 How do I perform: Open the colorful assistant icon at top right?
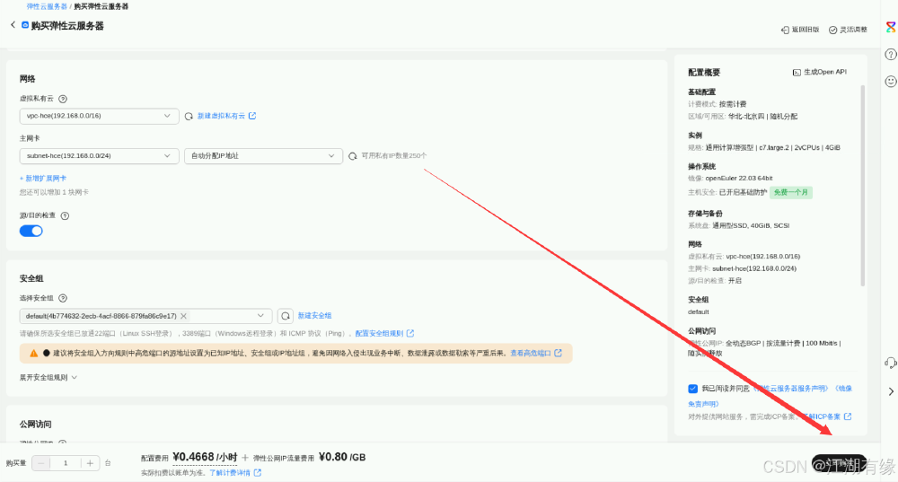click(891, 27)
